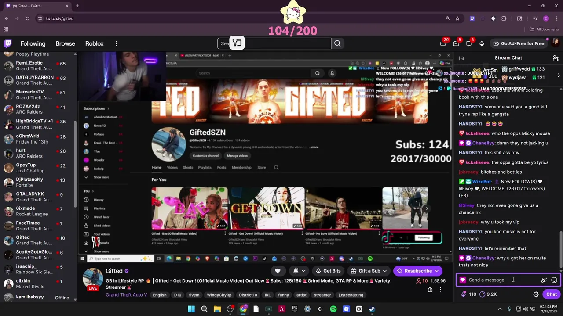Click the Gifted channel avatar with LIVE badge
This screenshot has height=316, width=563.
(x=93, y=279)
